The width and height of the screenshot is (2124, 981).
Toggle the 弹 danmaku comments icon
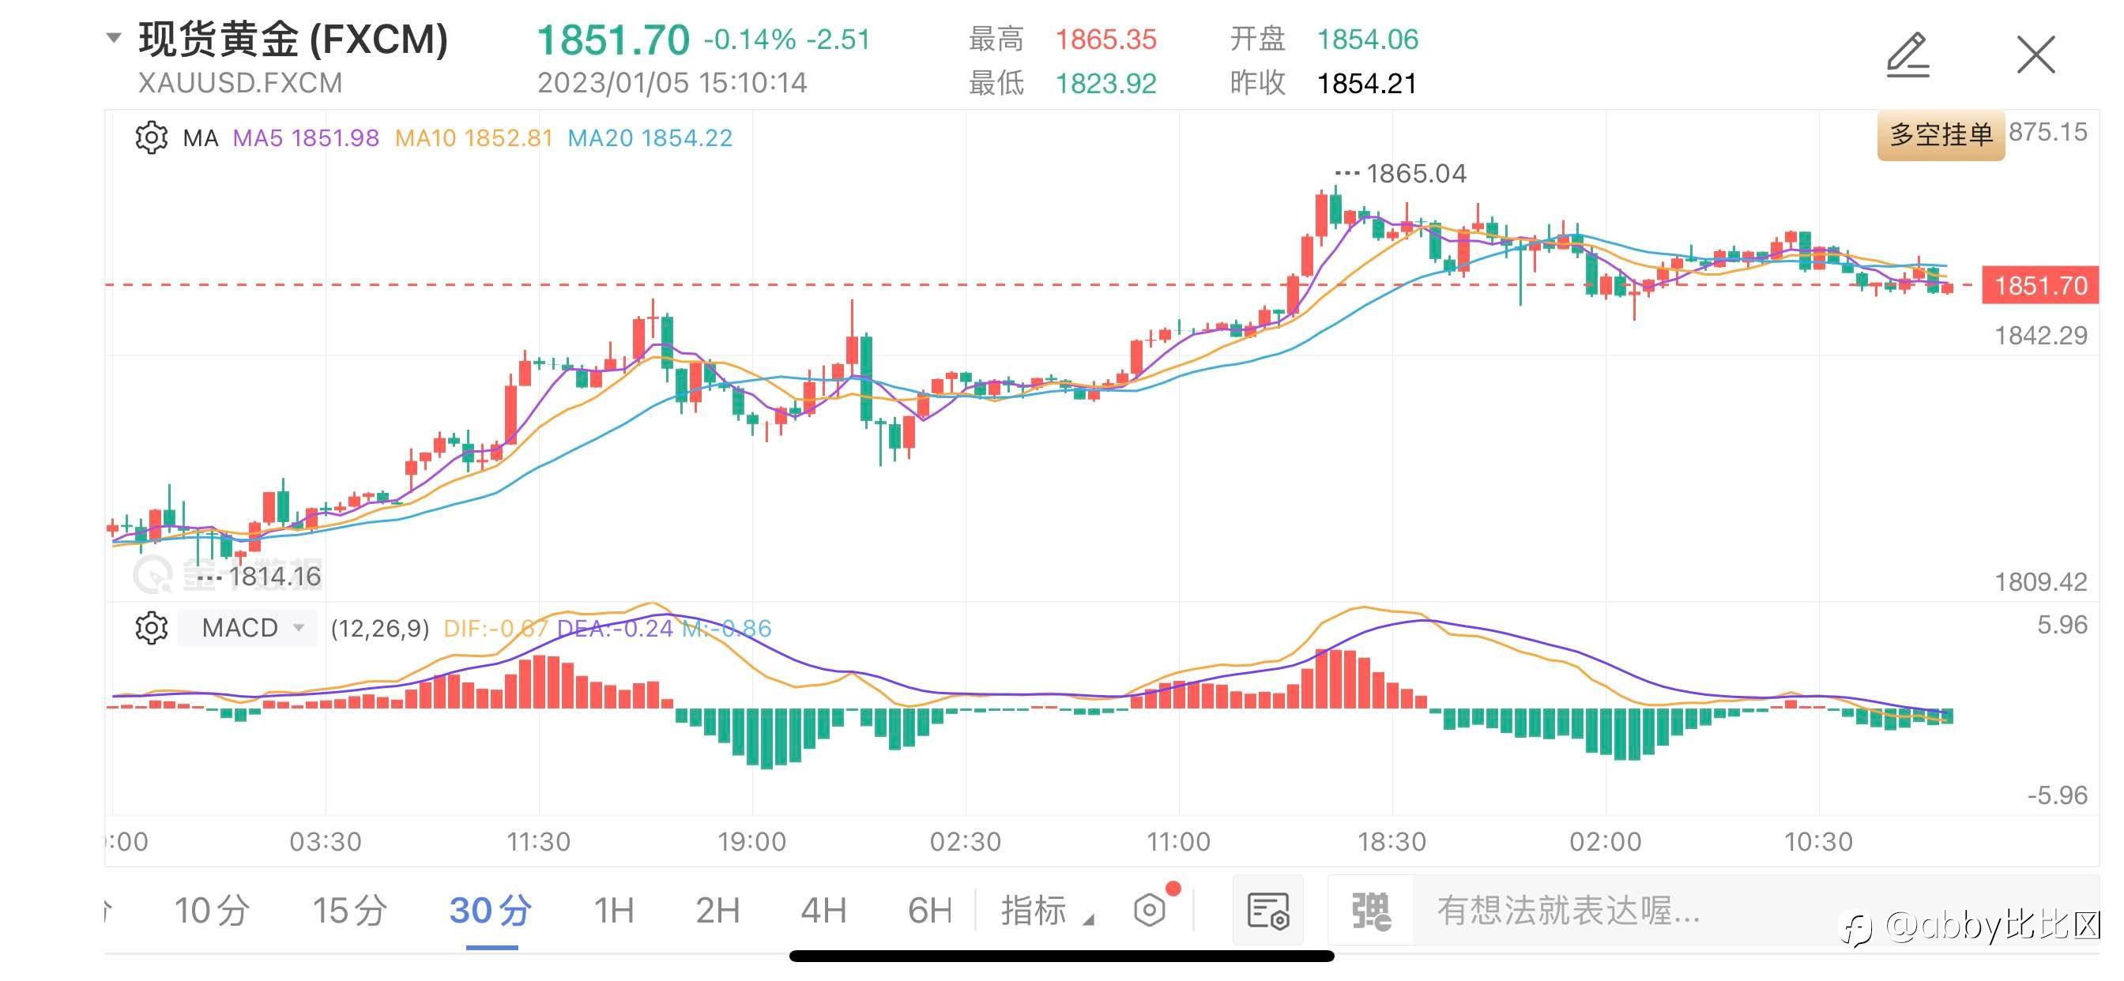(1371, 911)
